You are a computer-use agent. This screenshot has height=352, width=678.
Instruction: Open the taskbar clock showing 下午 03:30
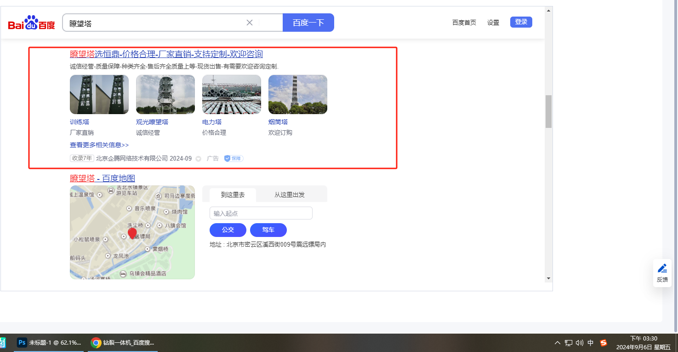point(643,343)
